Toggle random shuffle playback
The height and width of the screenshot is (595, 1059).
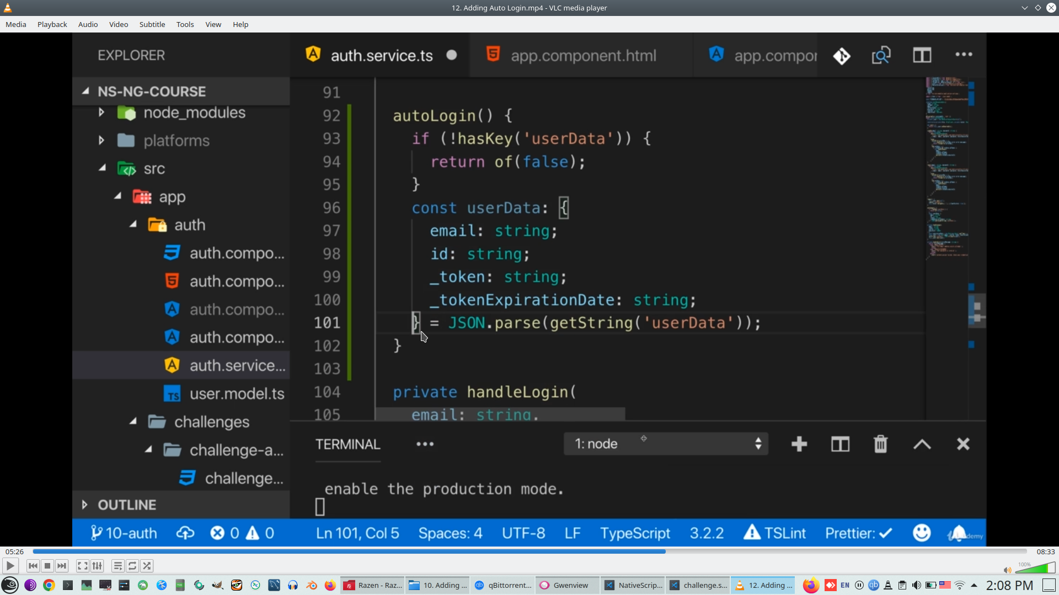click(x=147, y=566)
